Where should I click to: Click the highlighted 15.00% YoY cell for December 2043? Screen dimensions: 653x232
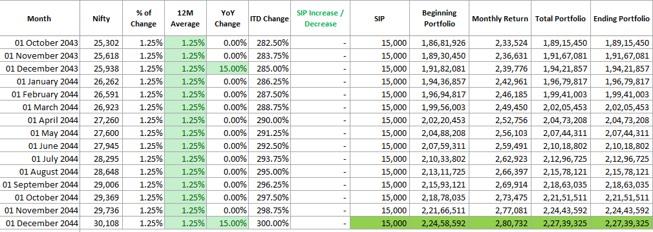tap(228, 68)
